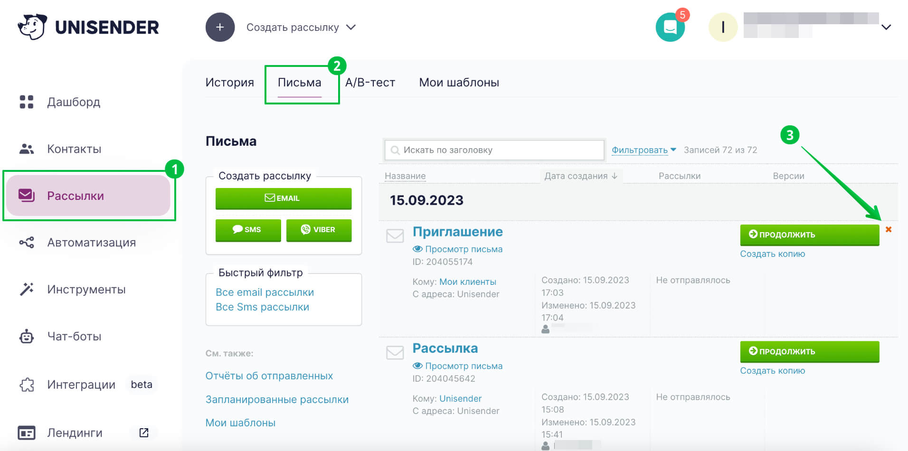Click the user icon under Рассылка dates
This screenshot has height=451, width=908.
coord(545,446)
